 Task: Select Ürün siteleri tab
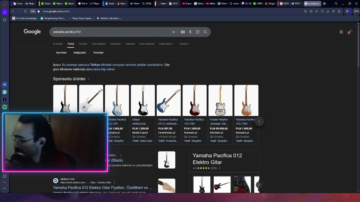click(x=99, y=44)
